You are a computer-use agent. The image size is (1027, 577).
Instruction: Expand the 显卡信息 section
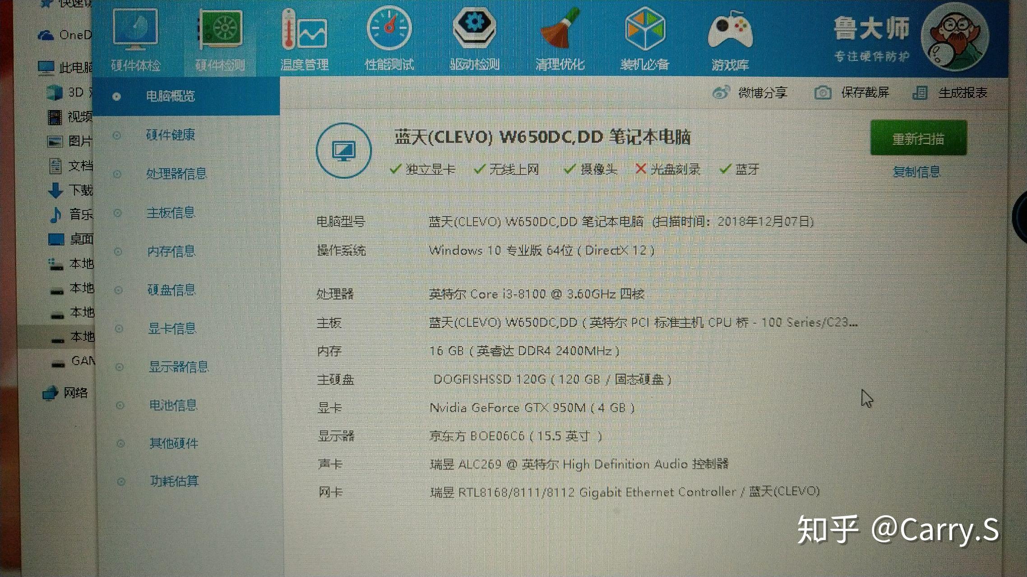(x=173, y=328)
